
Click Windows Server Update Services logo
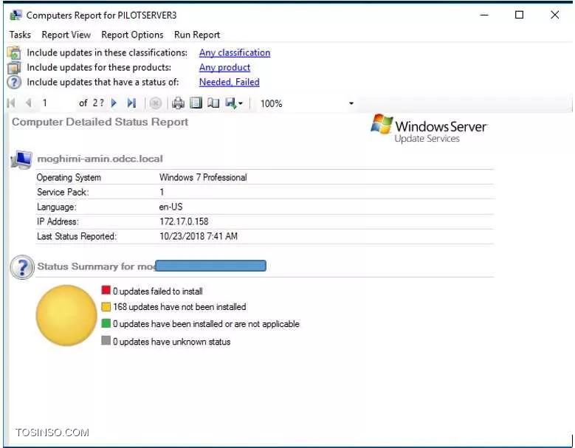(x=429, y=128)
